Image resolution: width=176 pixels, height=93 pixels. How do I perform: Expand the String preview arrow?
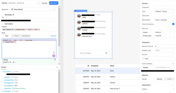(x=3, y=60)
